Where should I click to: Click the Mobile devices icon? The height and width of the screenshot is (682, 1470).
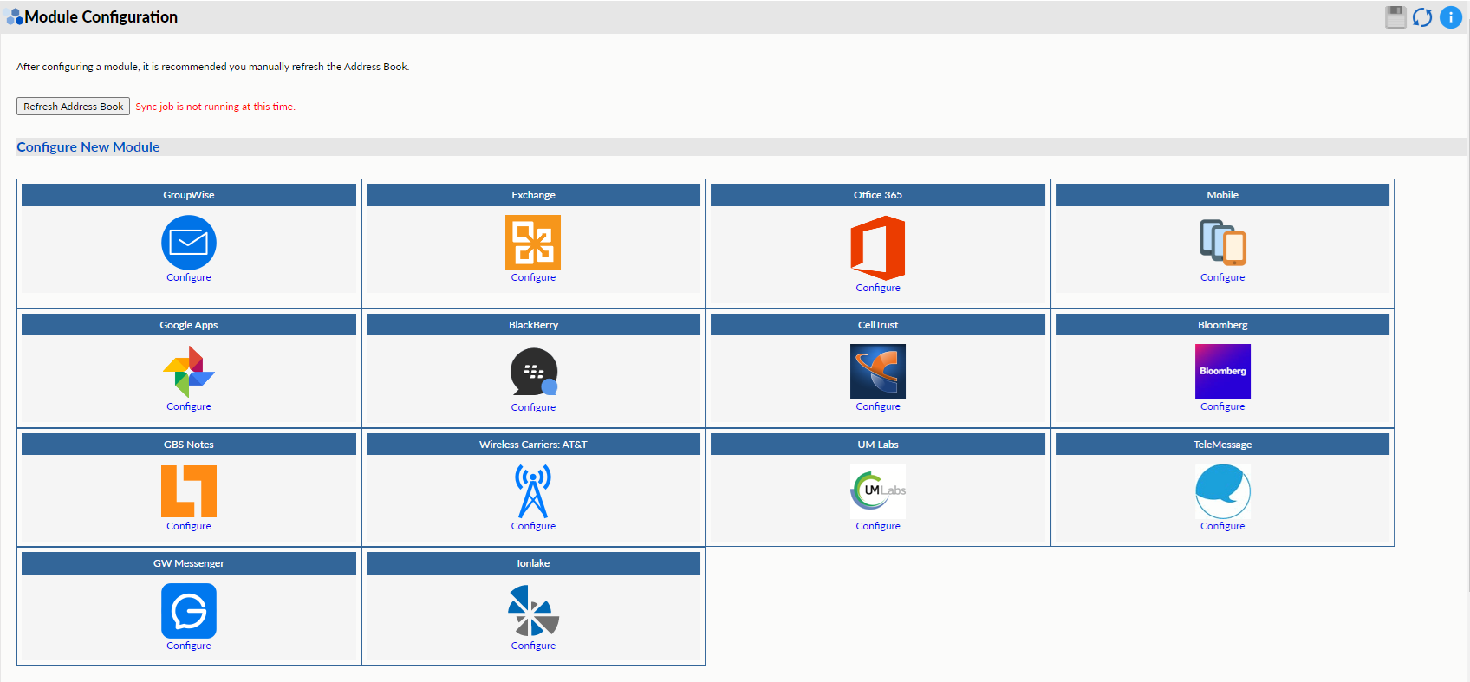point(1222,242)
